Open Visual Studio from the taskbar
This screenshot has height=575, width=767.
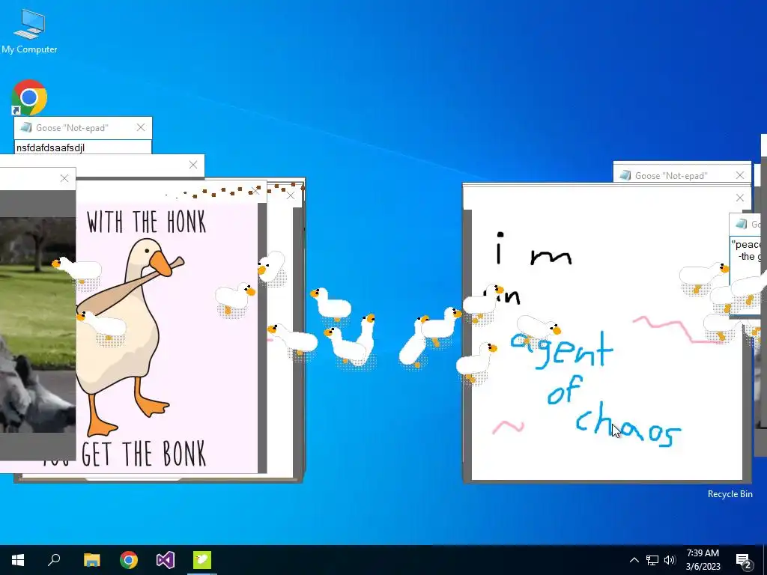click(x=166, y=560)
